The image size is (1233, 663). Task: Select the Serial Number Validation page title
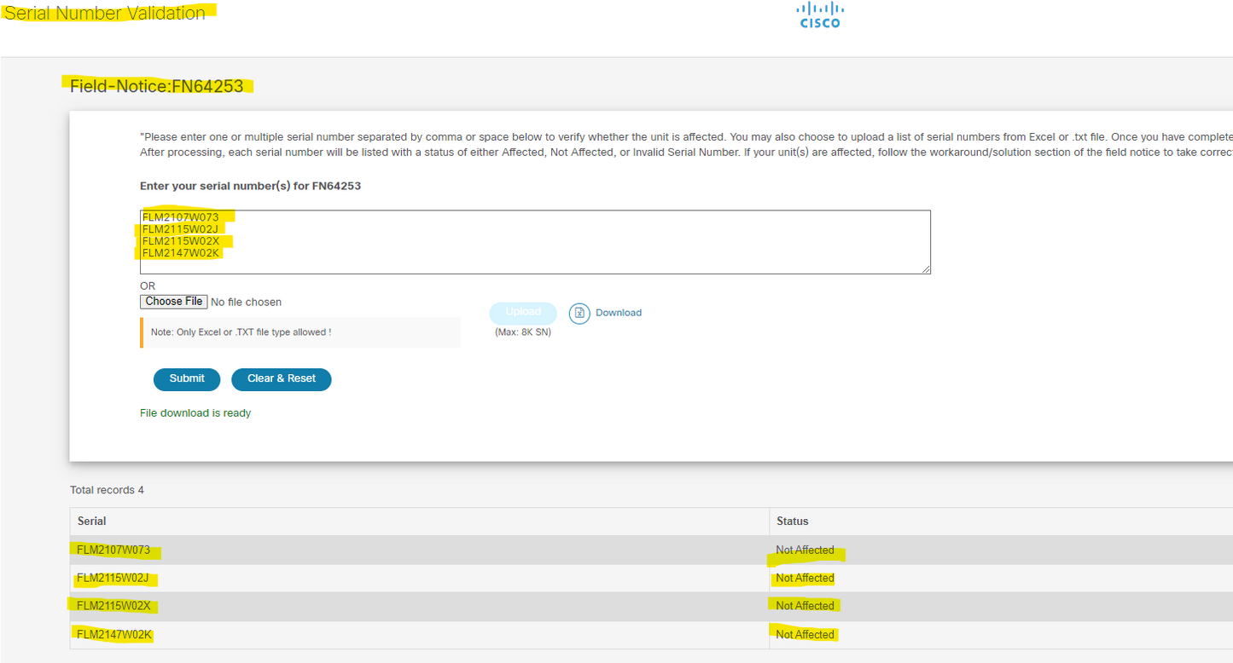point(105,14)
